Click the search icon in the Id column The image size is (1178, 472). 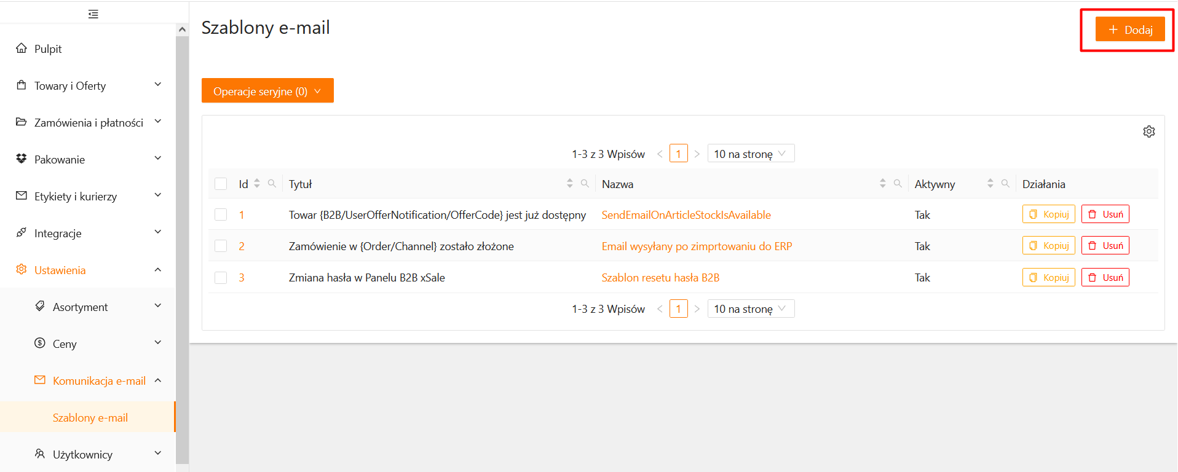tap(272, 184)
